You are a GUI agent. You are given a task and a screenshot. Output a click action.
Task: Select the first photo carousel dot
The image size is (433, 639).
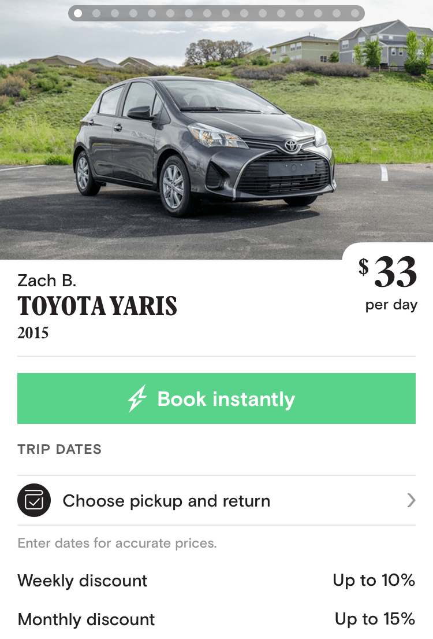pyautogui.click(x=78, y=13)
